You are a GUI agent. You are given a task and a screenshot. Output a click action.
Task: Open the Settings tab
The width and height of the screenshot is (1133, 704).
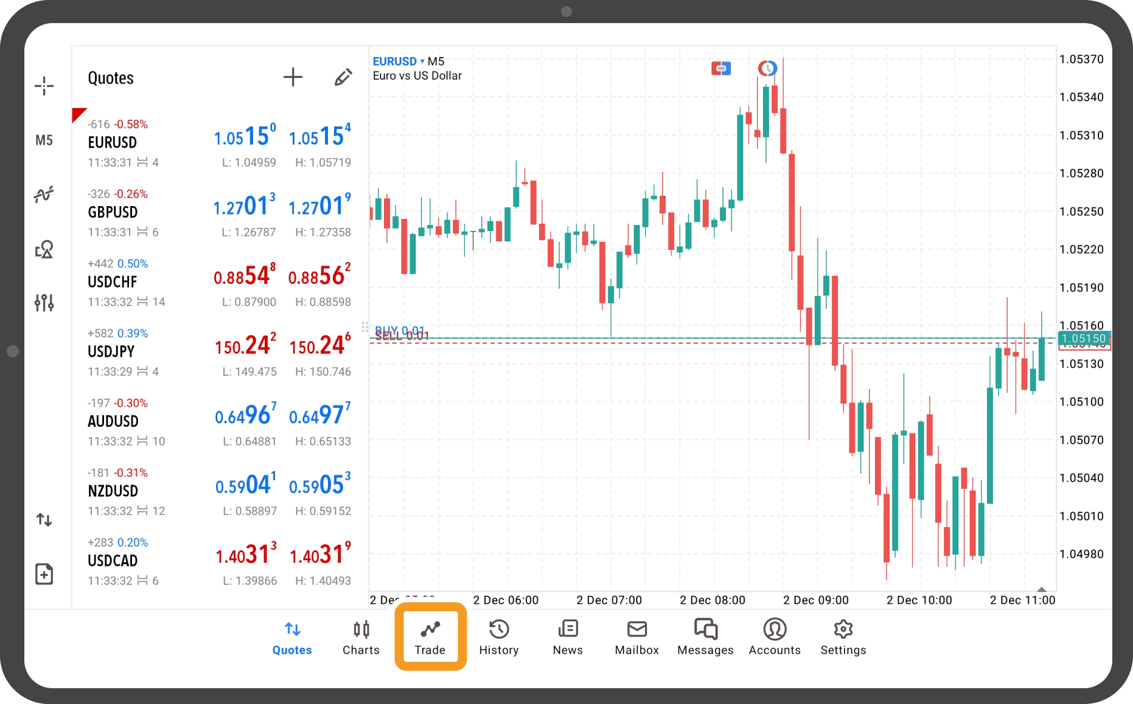pos(843,637)
